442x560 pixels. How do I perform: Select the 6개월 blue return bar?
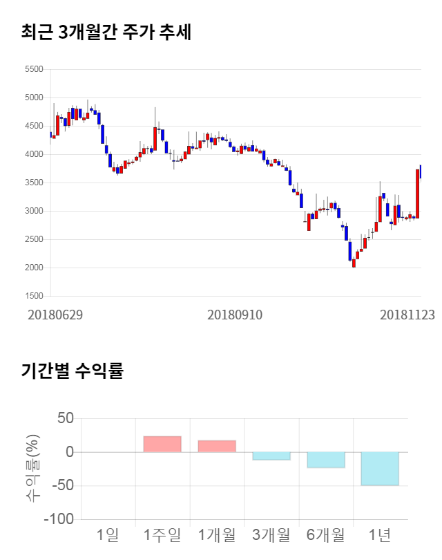(x=326, y=460)
